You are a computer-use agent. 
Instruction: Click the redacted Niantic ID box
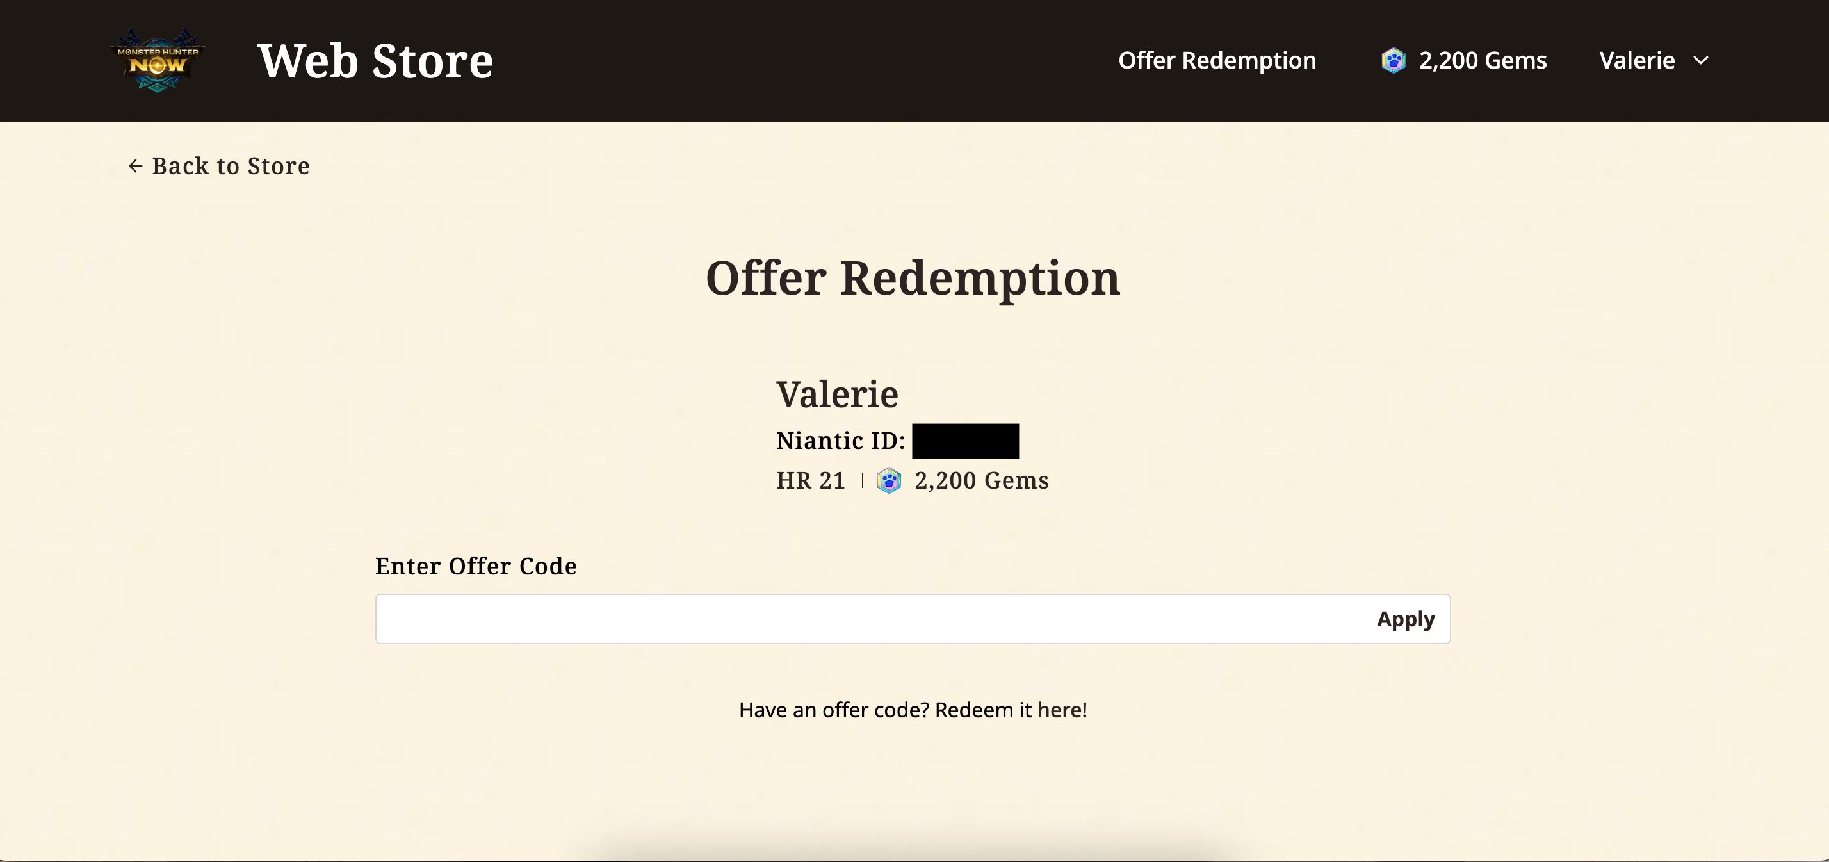point(965,441)
